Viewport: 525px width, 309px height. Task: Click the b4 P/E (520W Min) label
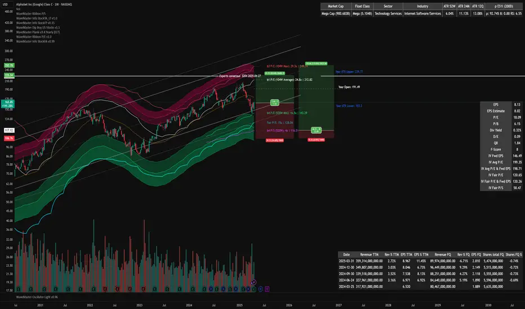287,113
